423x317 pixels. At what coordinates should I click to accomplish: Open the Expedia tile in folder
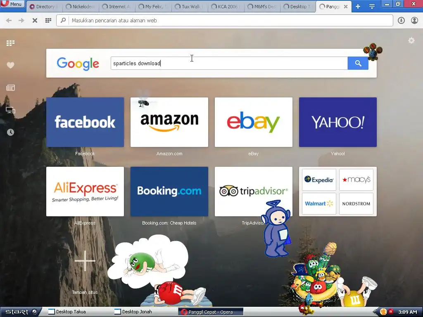319,180
